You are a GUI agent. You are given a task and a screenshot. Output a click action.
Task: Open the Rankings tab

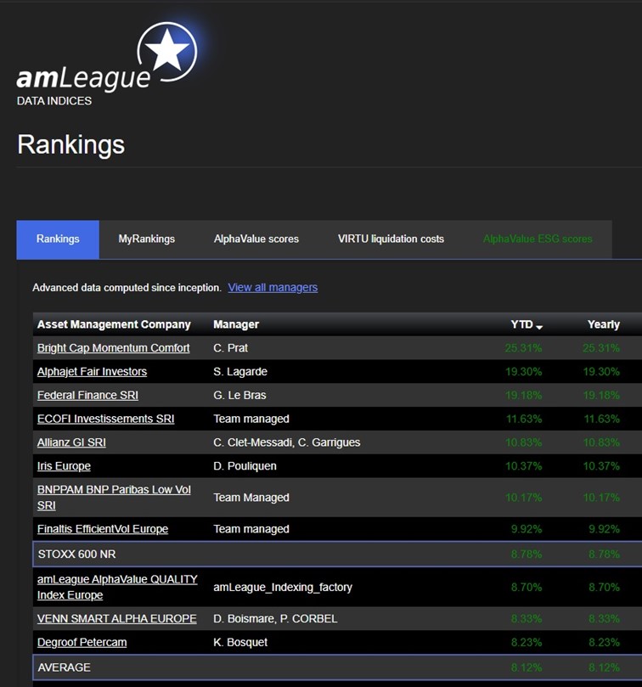coord(58,239)
